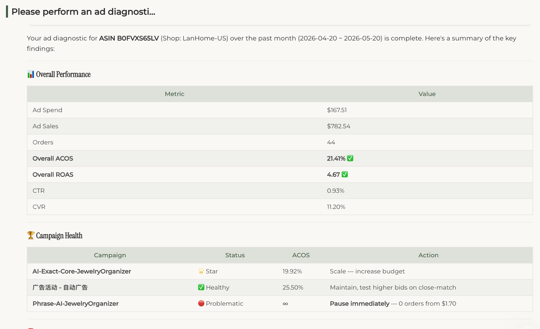Click the AI-Exact-Core-JewelryOrganizer campaign name
This screenshot has width=540, height=329.
coord(82,271)
